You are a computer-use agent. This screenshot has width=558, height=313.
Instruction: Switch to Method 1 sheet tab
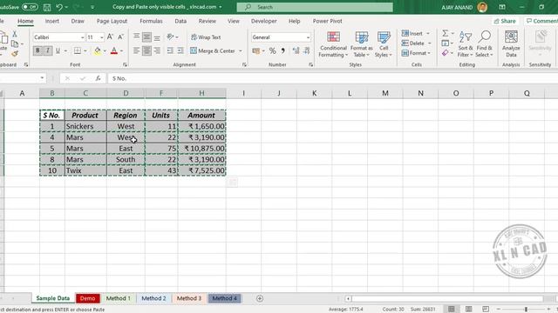119,298
